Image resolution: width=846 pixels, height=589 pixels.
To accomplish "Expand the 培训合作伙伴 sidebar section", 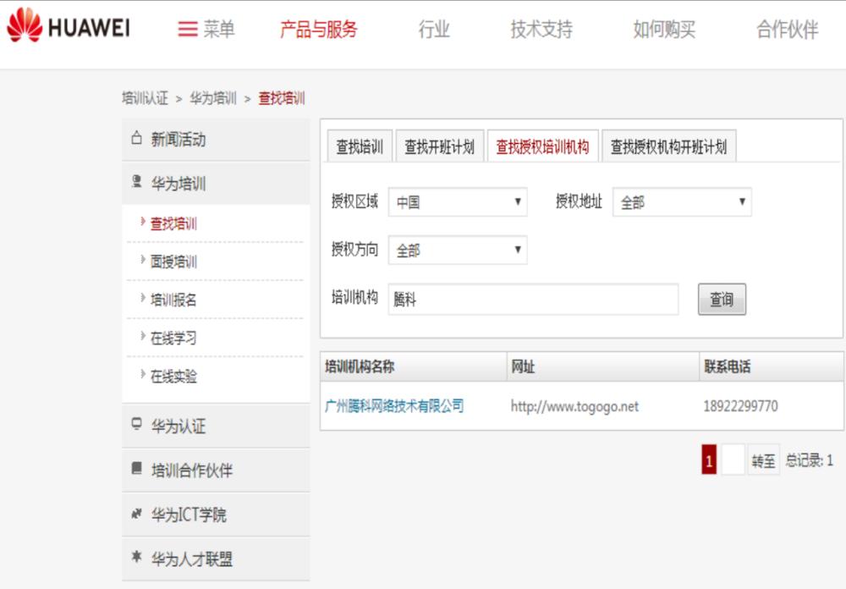I will (216, 471).
